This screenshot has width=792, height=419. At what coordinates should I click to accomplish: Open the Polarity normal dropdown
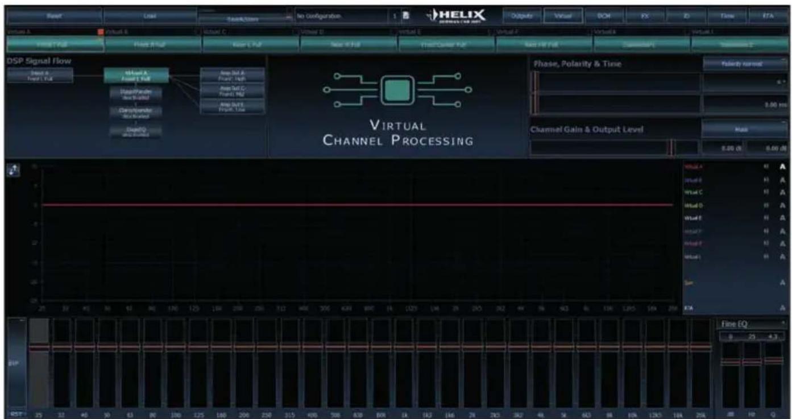745,64
